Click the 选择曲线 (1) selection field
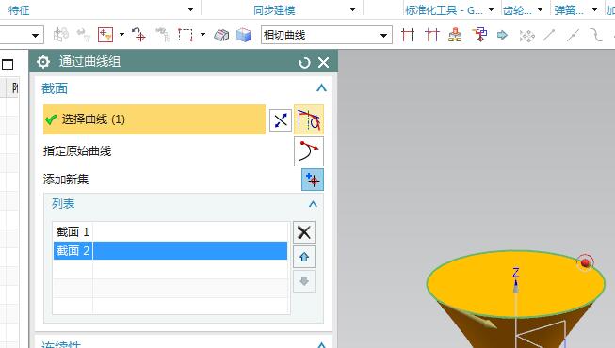The height and width of the screenshot is (348, 615). point(154,119)
